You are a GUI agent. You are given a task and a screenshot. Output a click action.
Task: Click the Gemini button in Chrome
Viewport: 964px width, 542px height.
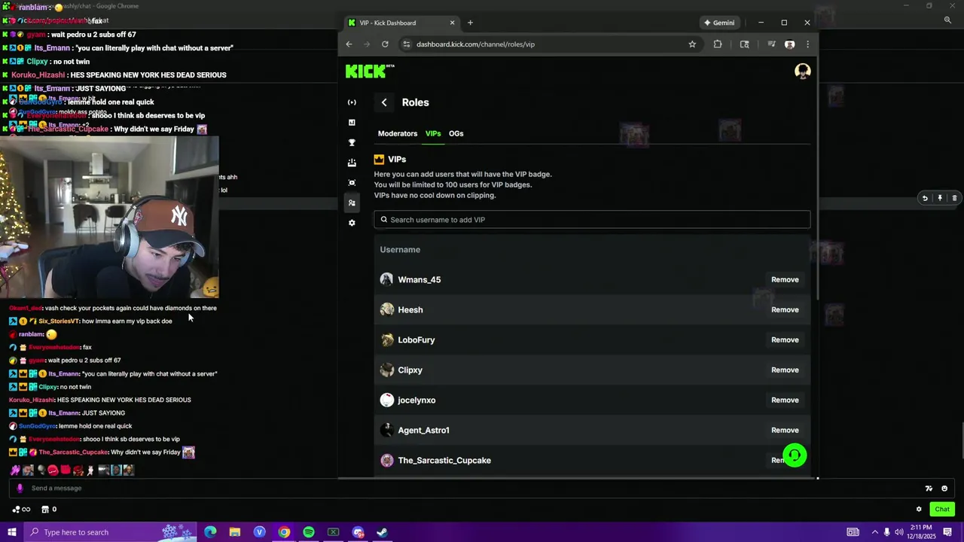718,23
